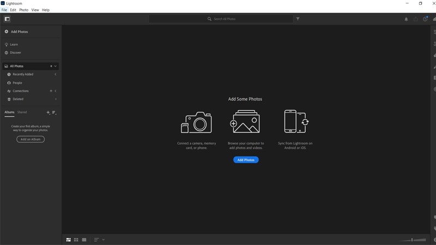Image resolution: width=436 pixels, height=245 pixels.
Task: Click the filter funnel icon beside search
Action: (x=298, y=19)
